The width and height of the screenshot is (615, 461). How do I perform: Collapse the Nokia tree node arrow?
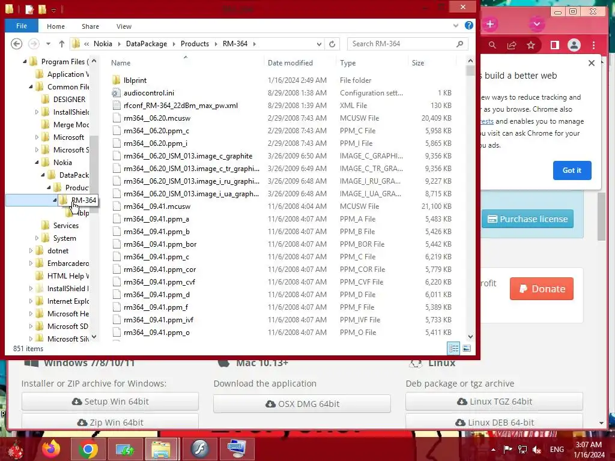pos(37,162)
